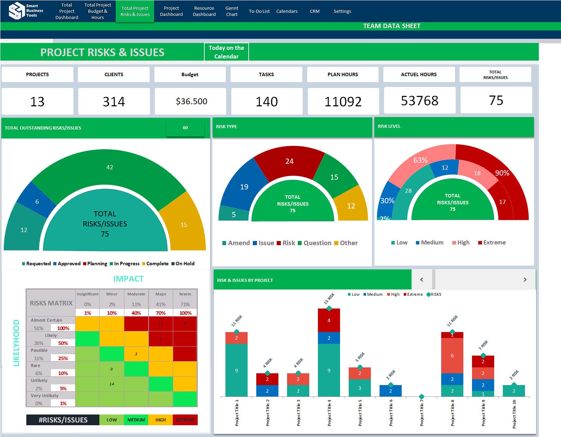Click Project Title 8 high segment labeled 6
The height and width of the screenshot is (437, 561).
point(452,356)
